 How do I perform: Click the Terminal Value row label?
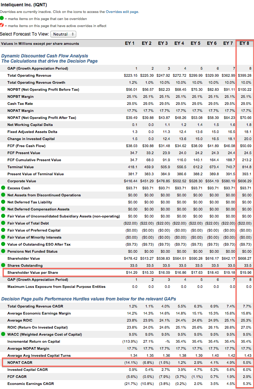coord(21,167)
